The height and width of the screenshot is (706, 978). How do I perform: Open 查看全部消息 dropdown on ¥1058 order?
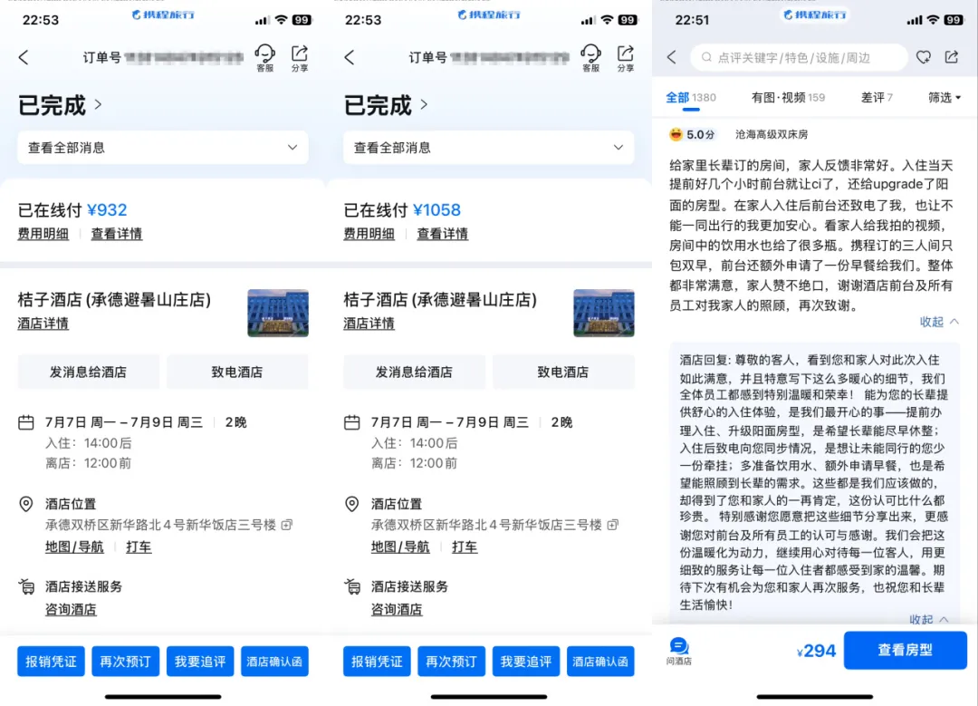pos(488,148)
